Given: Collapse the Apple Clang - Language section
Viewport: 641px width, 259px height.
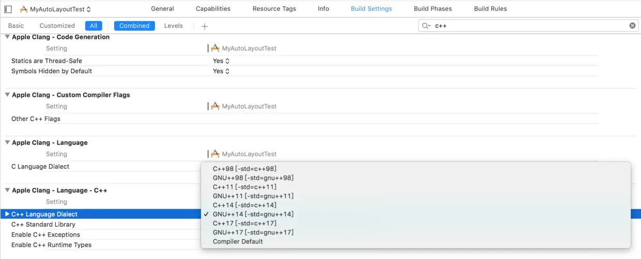Looking at the screenshot, I should [7, 143].
